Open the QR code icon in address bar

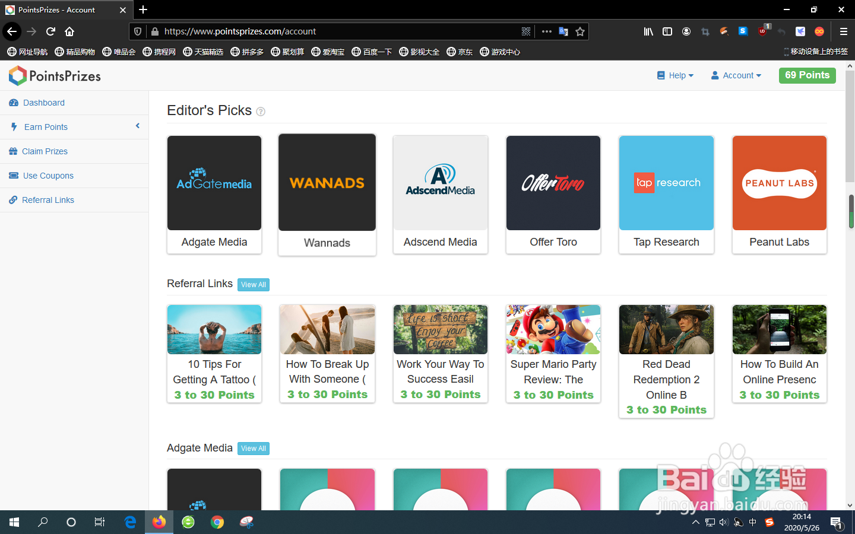[x=526, y=31]
